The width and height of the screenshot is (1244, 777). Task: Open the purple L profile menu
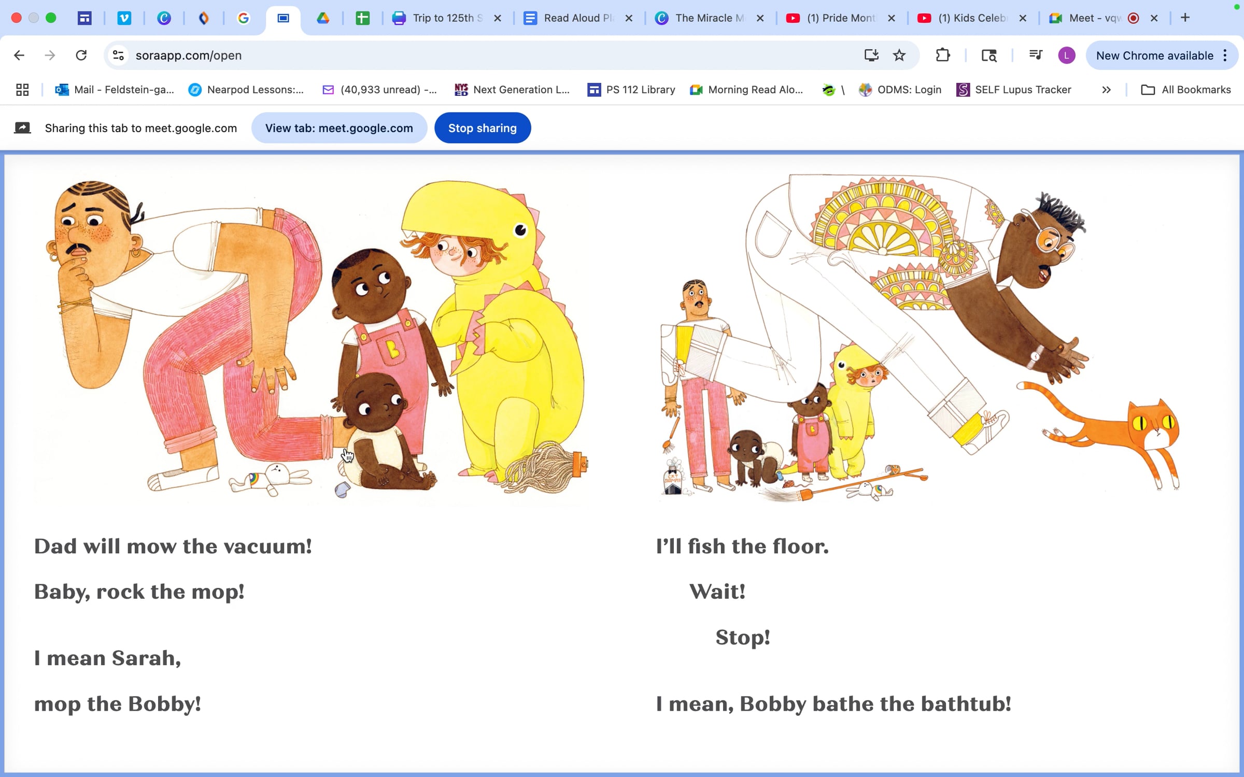[1067, 55]
